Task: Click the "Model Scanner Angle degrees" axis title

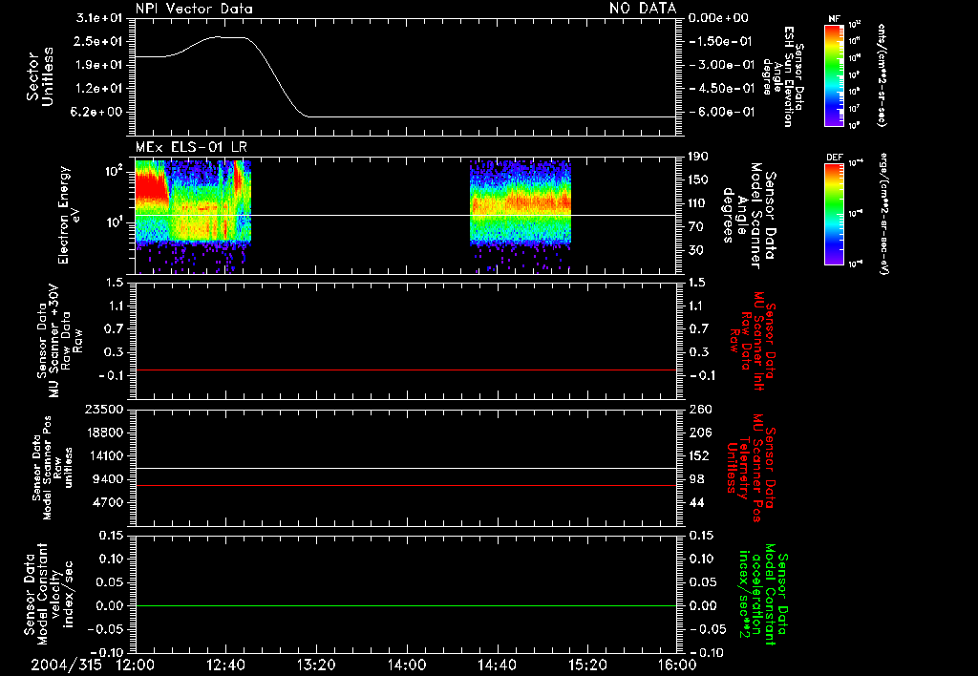Action: coord(749,216)
